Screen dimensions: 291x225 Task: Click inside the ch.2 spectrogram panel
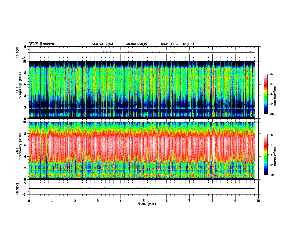coord(141,151)
